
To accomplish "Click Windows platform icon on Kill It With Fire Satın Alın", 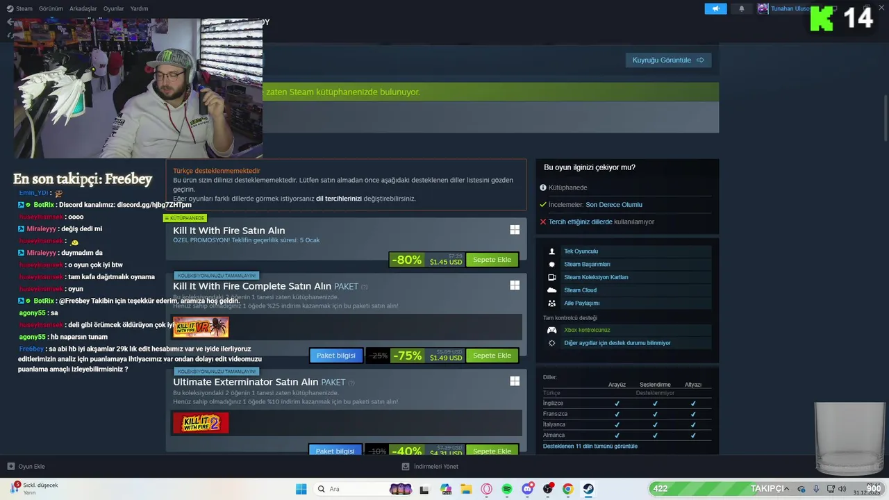I will coord(515,229).
